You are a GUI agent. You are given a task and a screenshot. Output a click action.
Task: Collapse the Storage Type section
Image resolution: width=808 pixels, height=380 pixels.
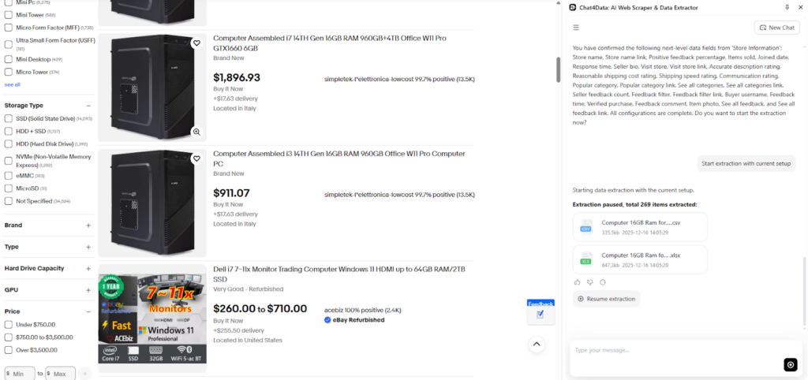click(x=88, y=106)
